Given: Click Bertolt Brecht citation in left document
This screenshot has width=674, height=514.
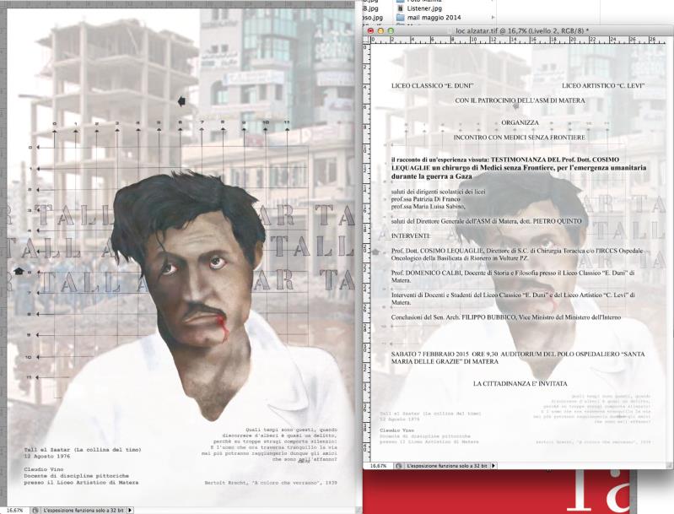Looking at the screenshot, I should (271, 483).
